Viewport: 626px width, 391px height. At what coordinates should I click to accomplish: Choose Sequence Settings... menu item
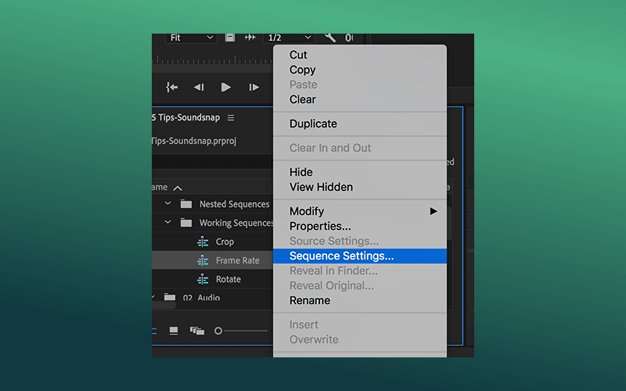pos(360,256)
